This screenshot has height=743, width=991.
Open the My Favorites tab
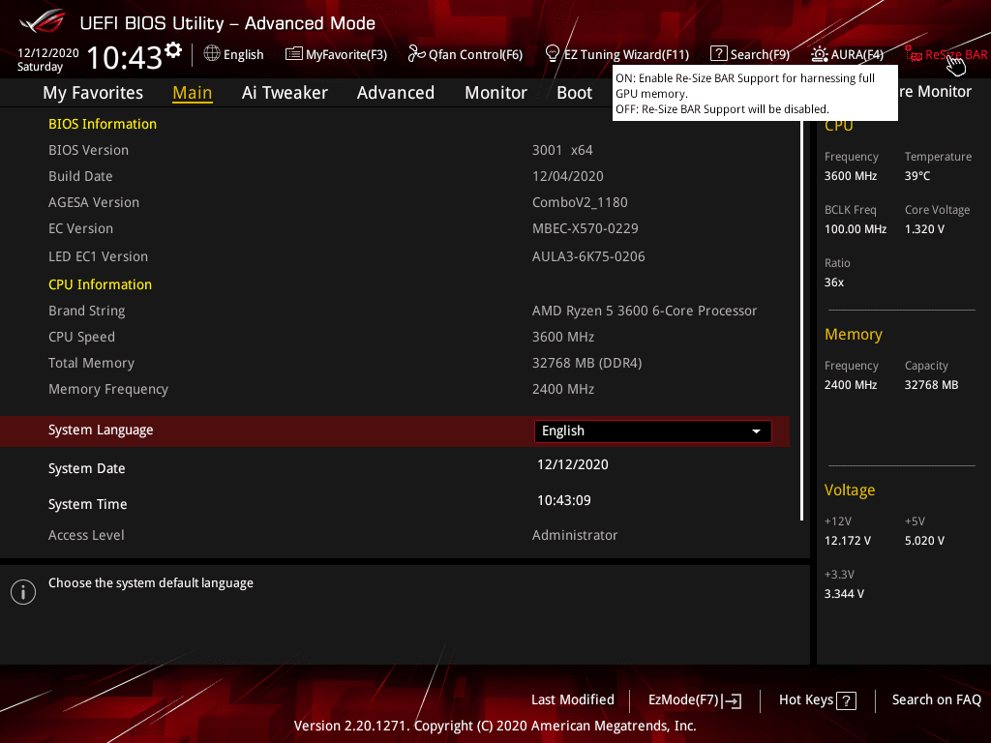pyautogui.click(x=93, y=93)
